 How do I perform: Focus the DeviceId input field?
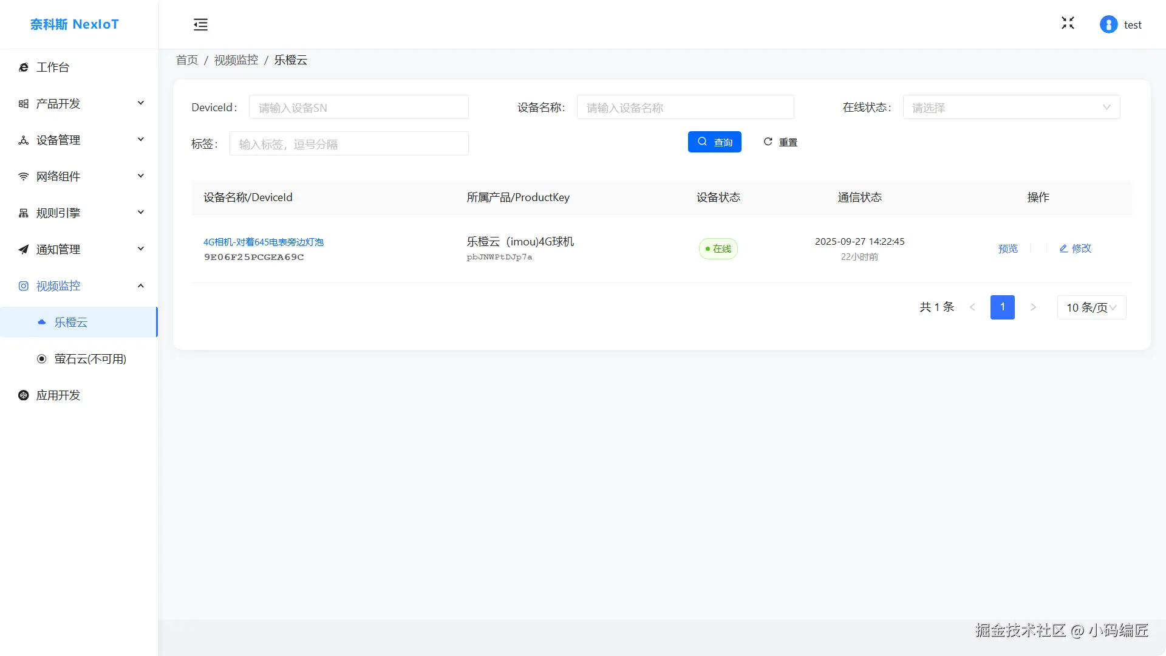(358, 108)
